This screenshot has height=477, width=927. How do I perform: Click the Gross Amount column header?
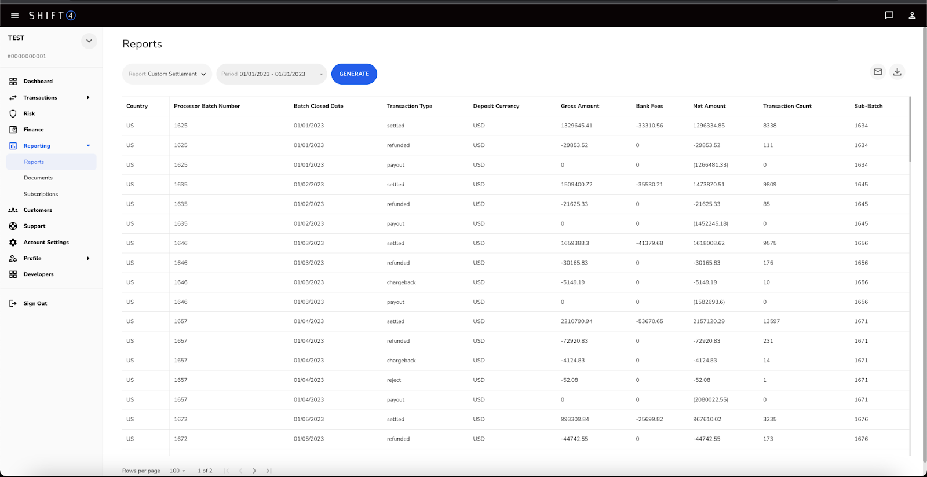(580, 107)
